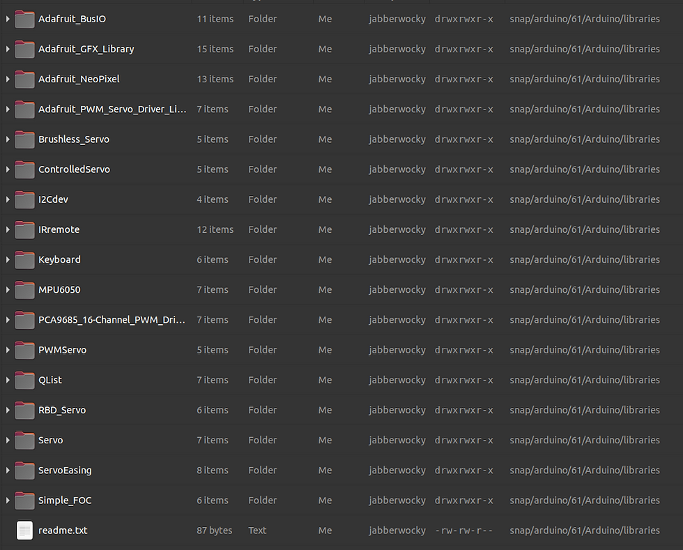Click the 13 items size cell
The height and width of the screenshot is (550, 683).
[x=215, y=79]
